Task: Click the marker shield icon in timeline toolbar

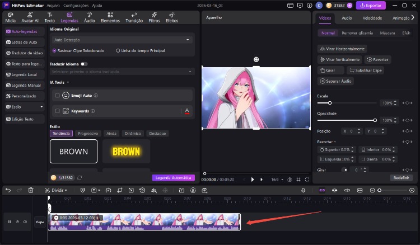Action: tap(82, 190)
